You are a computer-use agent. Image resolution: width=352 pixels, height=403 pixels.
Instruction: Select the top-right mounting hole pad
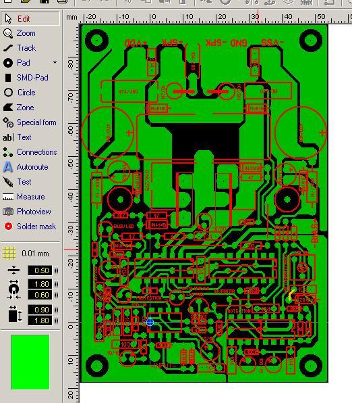pyautogui.click(x=310, y=41)
